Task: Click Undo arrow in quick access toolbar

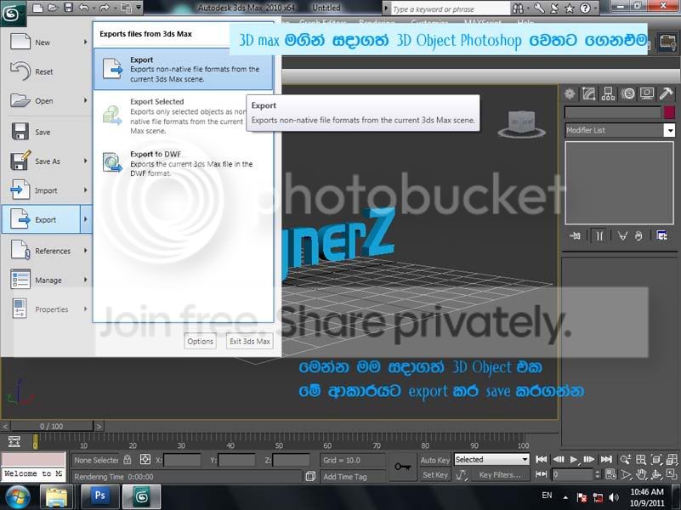Action: (83, 8)
